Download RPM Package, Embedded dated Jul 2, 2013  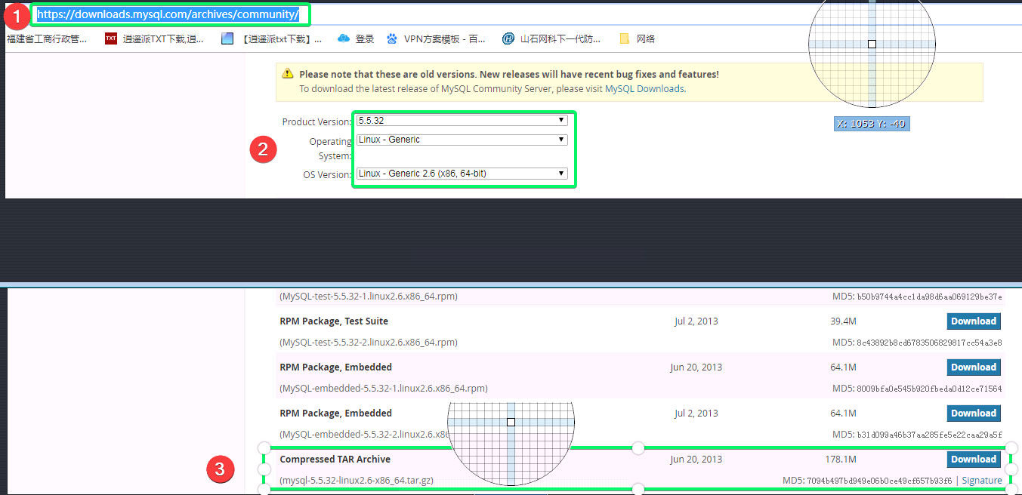tap(974, 414)
